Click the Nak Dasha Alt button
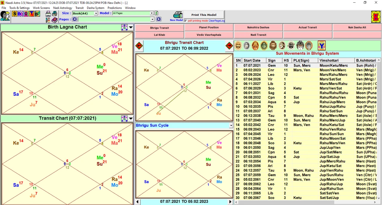Image resolution: width=382 pixels, height=205 pixels. pyautogui.click(x=357, y=27)
